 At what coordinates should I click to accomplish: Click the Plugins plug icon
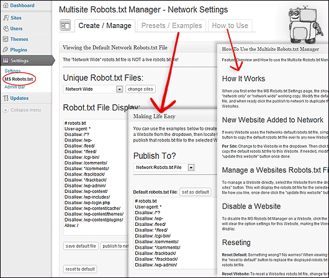coord(6,50)
